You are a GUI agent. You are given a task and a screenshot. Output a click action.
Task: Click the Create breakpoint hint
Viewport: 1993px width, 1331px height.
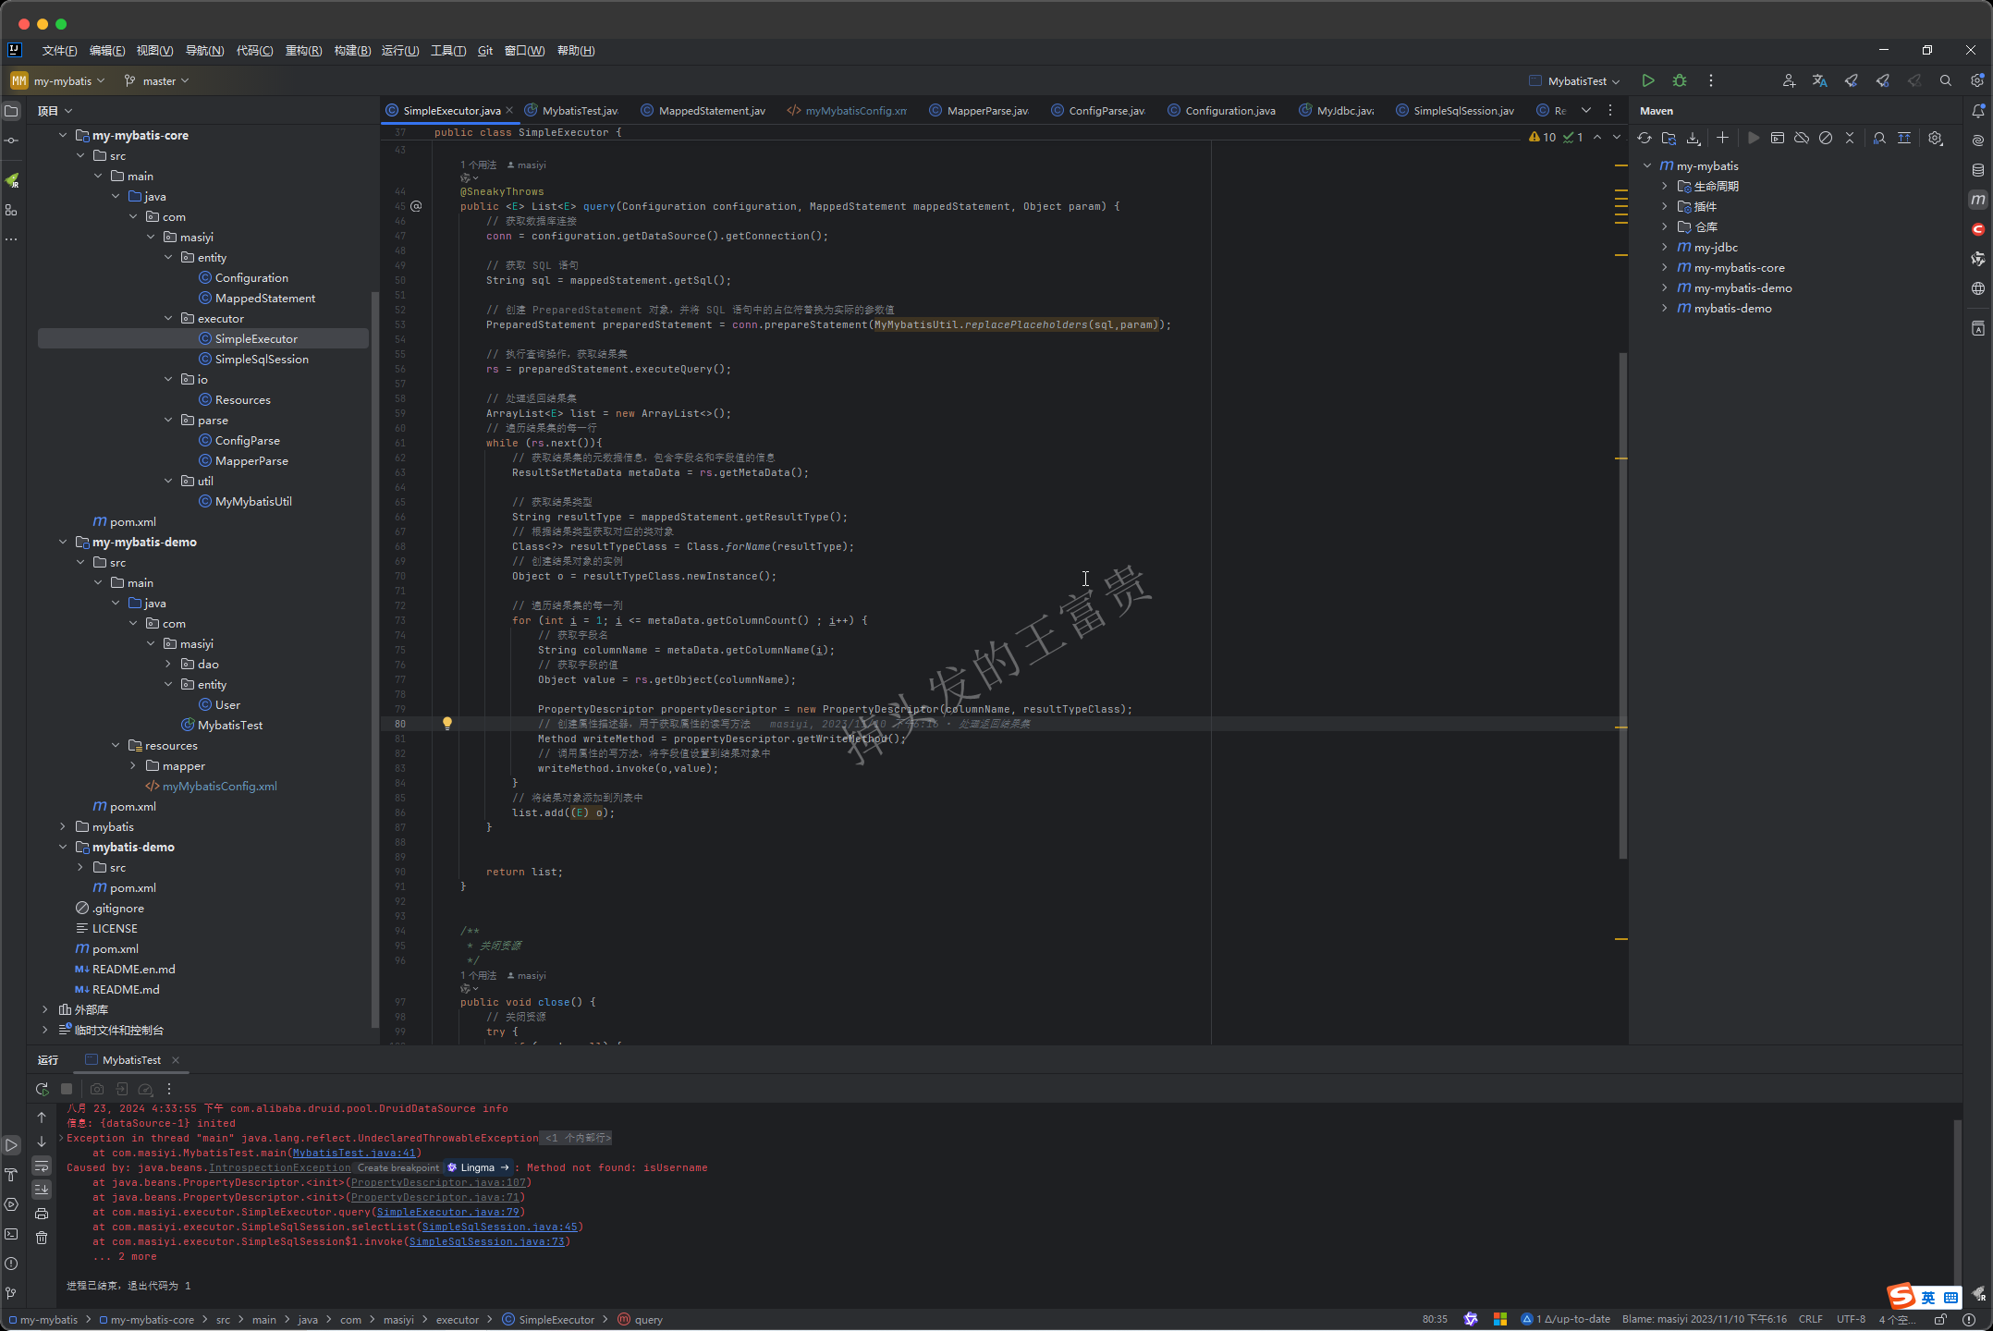click(x=398, y=1167)
